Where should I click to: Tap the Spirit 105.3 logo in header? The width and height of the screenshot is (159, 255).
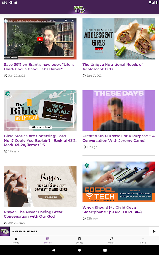pos(79,10)
